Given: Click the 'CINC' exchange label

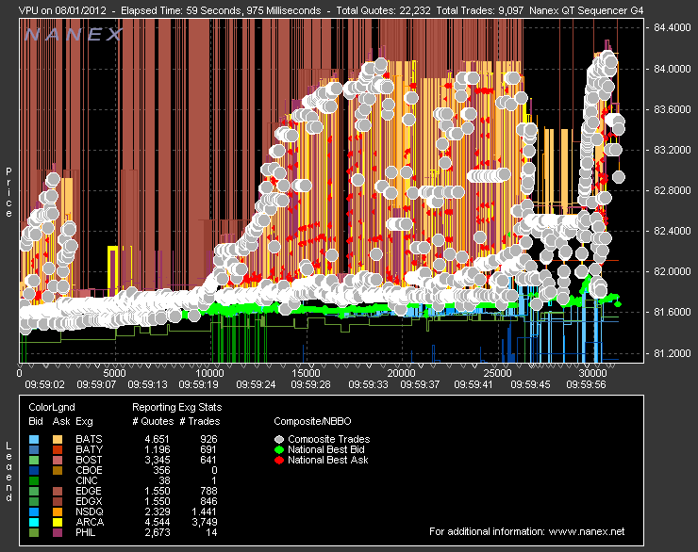Looking at the screenshot, I should 87,480.
